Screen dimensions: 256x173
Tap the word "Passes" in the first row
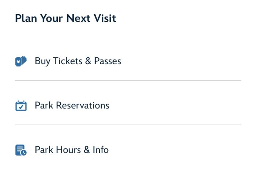[x=108, y=61]
